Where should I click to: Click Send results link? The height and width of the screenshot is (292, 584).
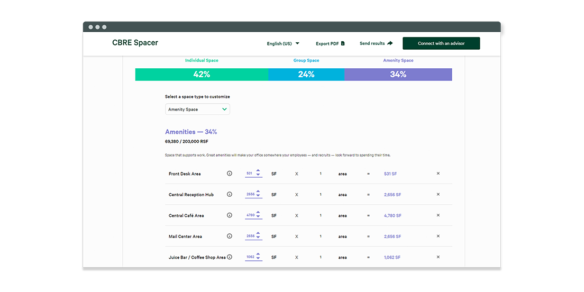(x=376, y=43)
